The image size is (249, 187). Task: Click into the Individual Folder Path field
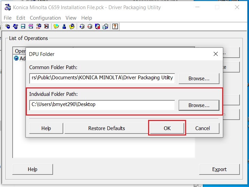tap(102, 105)
